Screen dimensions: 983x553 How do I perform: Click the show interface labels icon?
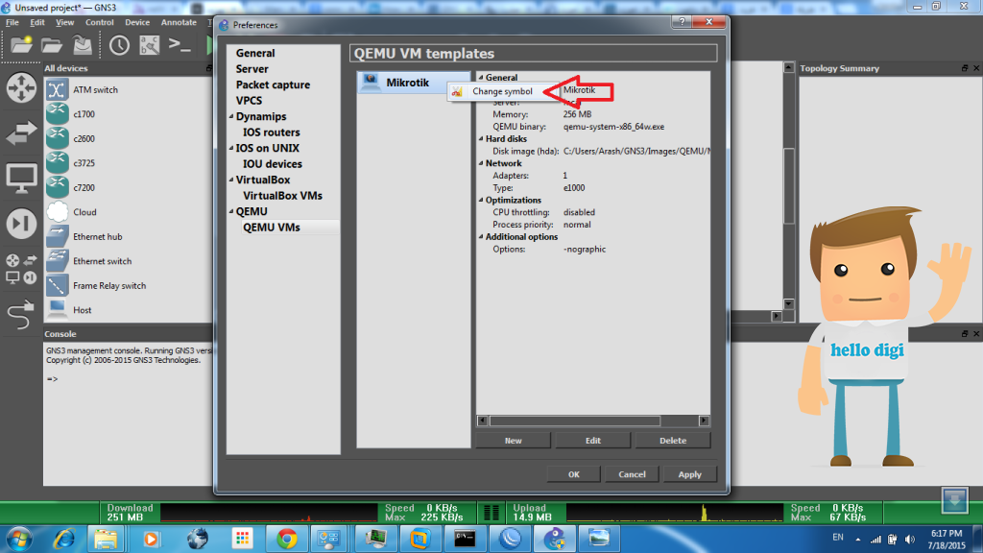[x=149, y=45]
